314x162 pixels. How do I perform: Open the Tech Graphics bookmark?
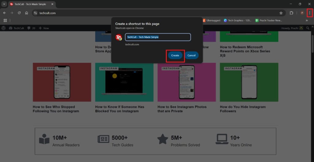(238, 21)
